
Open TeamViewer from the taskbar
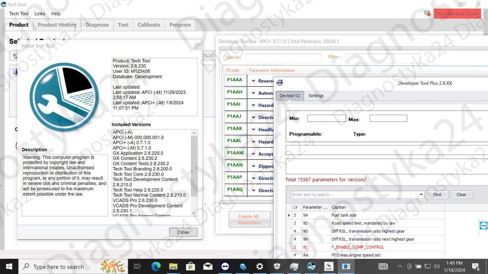225,266
